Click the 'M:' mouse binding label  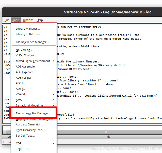pos(108,137)
